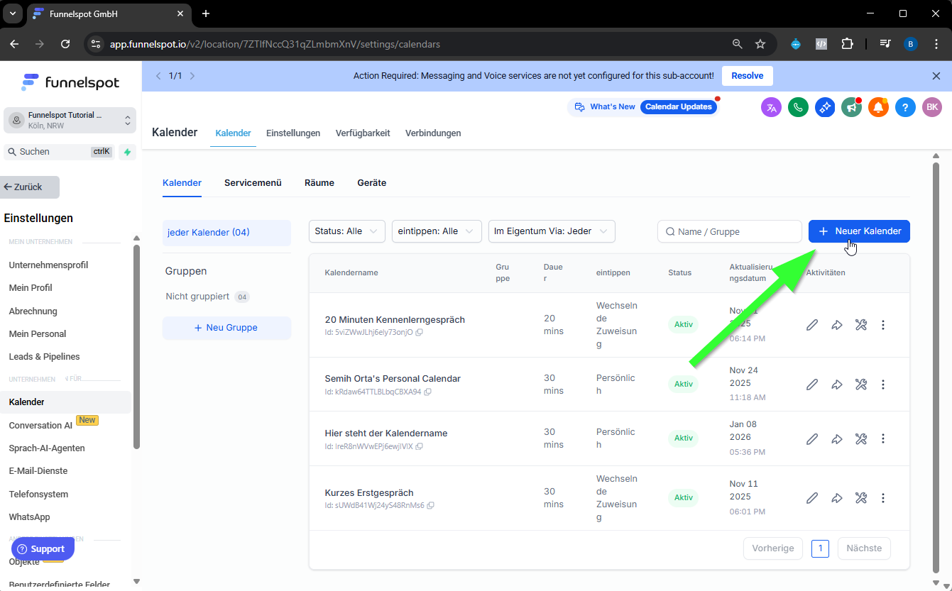952x591 pixels.
Task: Open the blue help question mark icon
Action: (x=904, y=107)
